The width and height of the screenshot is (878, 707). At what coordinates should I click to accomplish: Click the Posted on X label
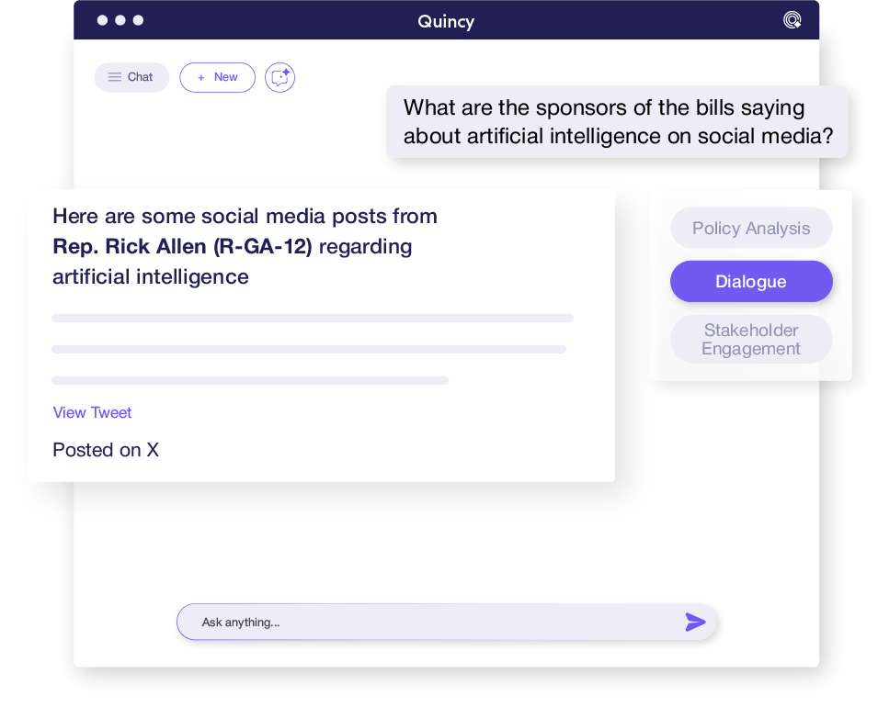point(105,450)
